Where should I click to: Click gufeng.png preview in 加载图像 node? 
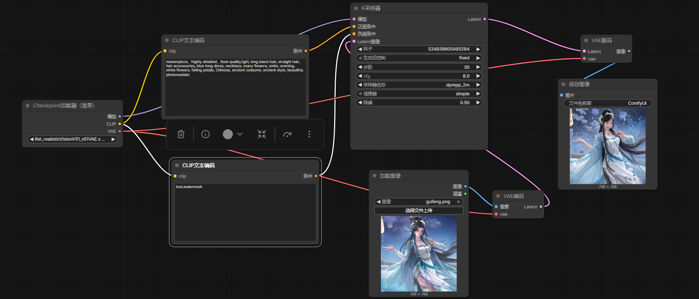point(419,254)
